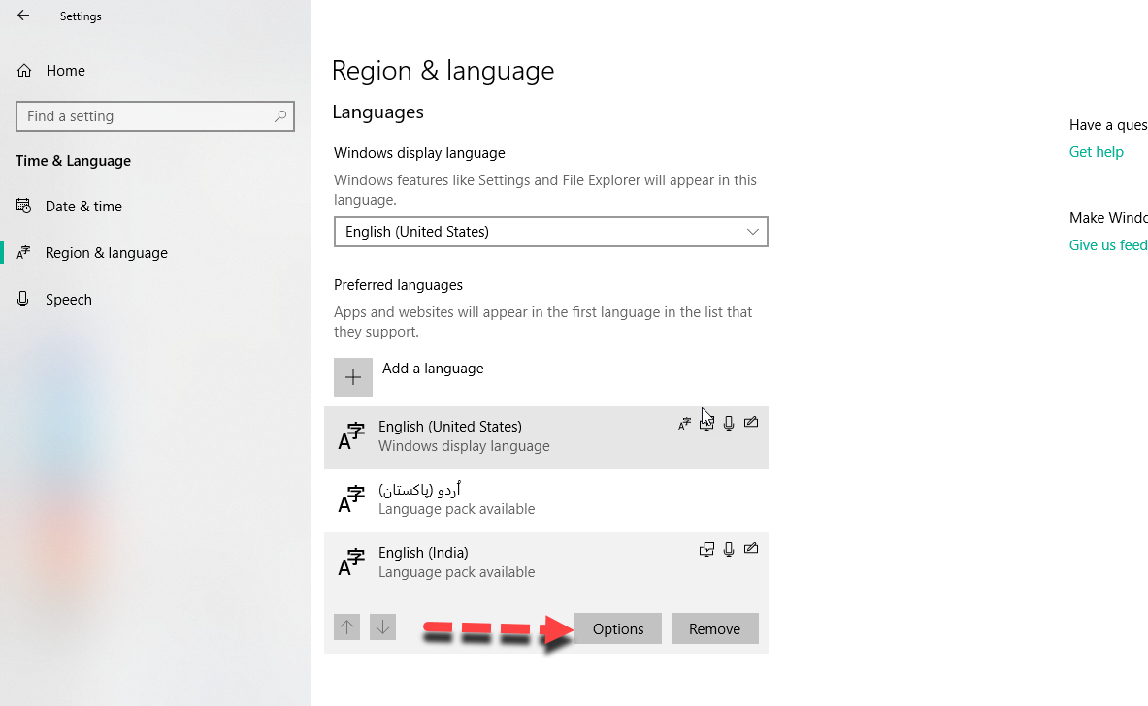The width and height of the screenshot is (1148, 706).
Task: Select Region & language in the sidebar
Action: click(x=106, y=253)
